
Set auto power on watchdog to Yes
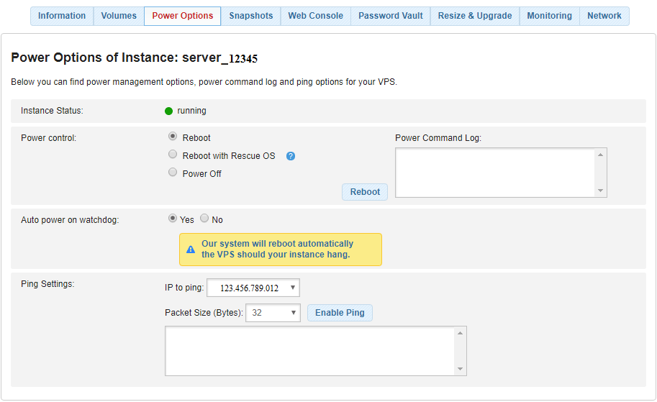(x=173, y=219)
